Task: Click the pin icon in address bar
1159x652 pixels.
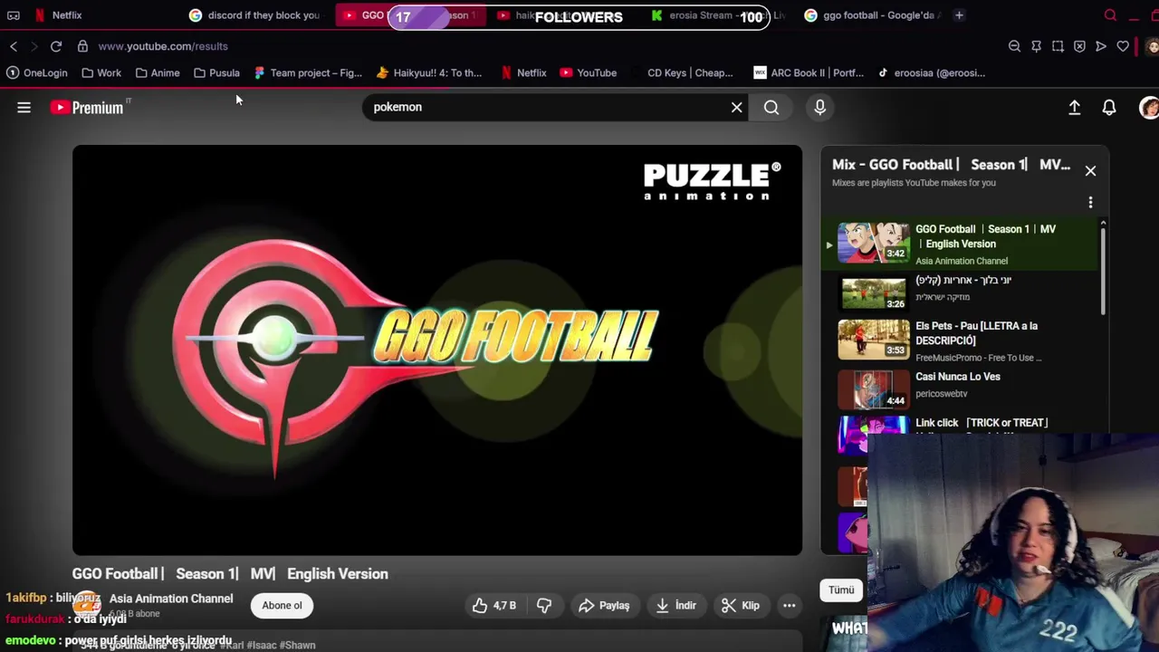Action: click(1036, 46)
